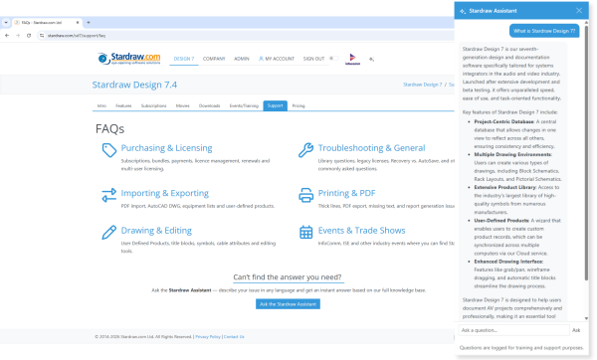Click the 'Extensive Product Library' bullet text
The width and height of the screenshot is (597, 360).
pyautogui.click(x=504, y=187)
